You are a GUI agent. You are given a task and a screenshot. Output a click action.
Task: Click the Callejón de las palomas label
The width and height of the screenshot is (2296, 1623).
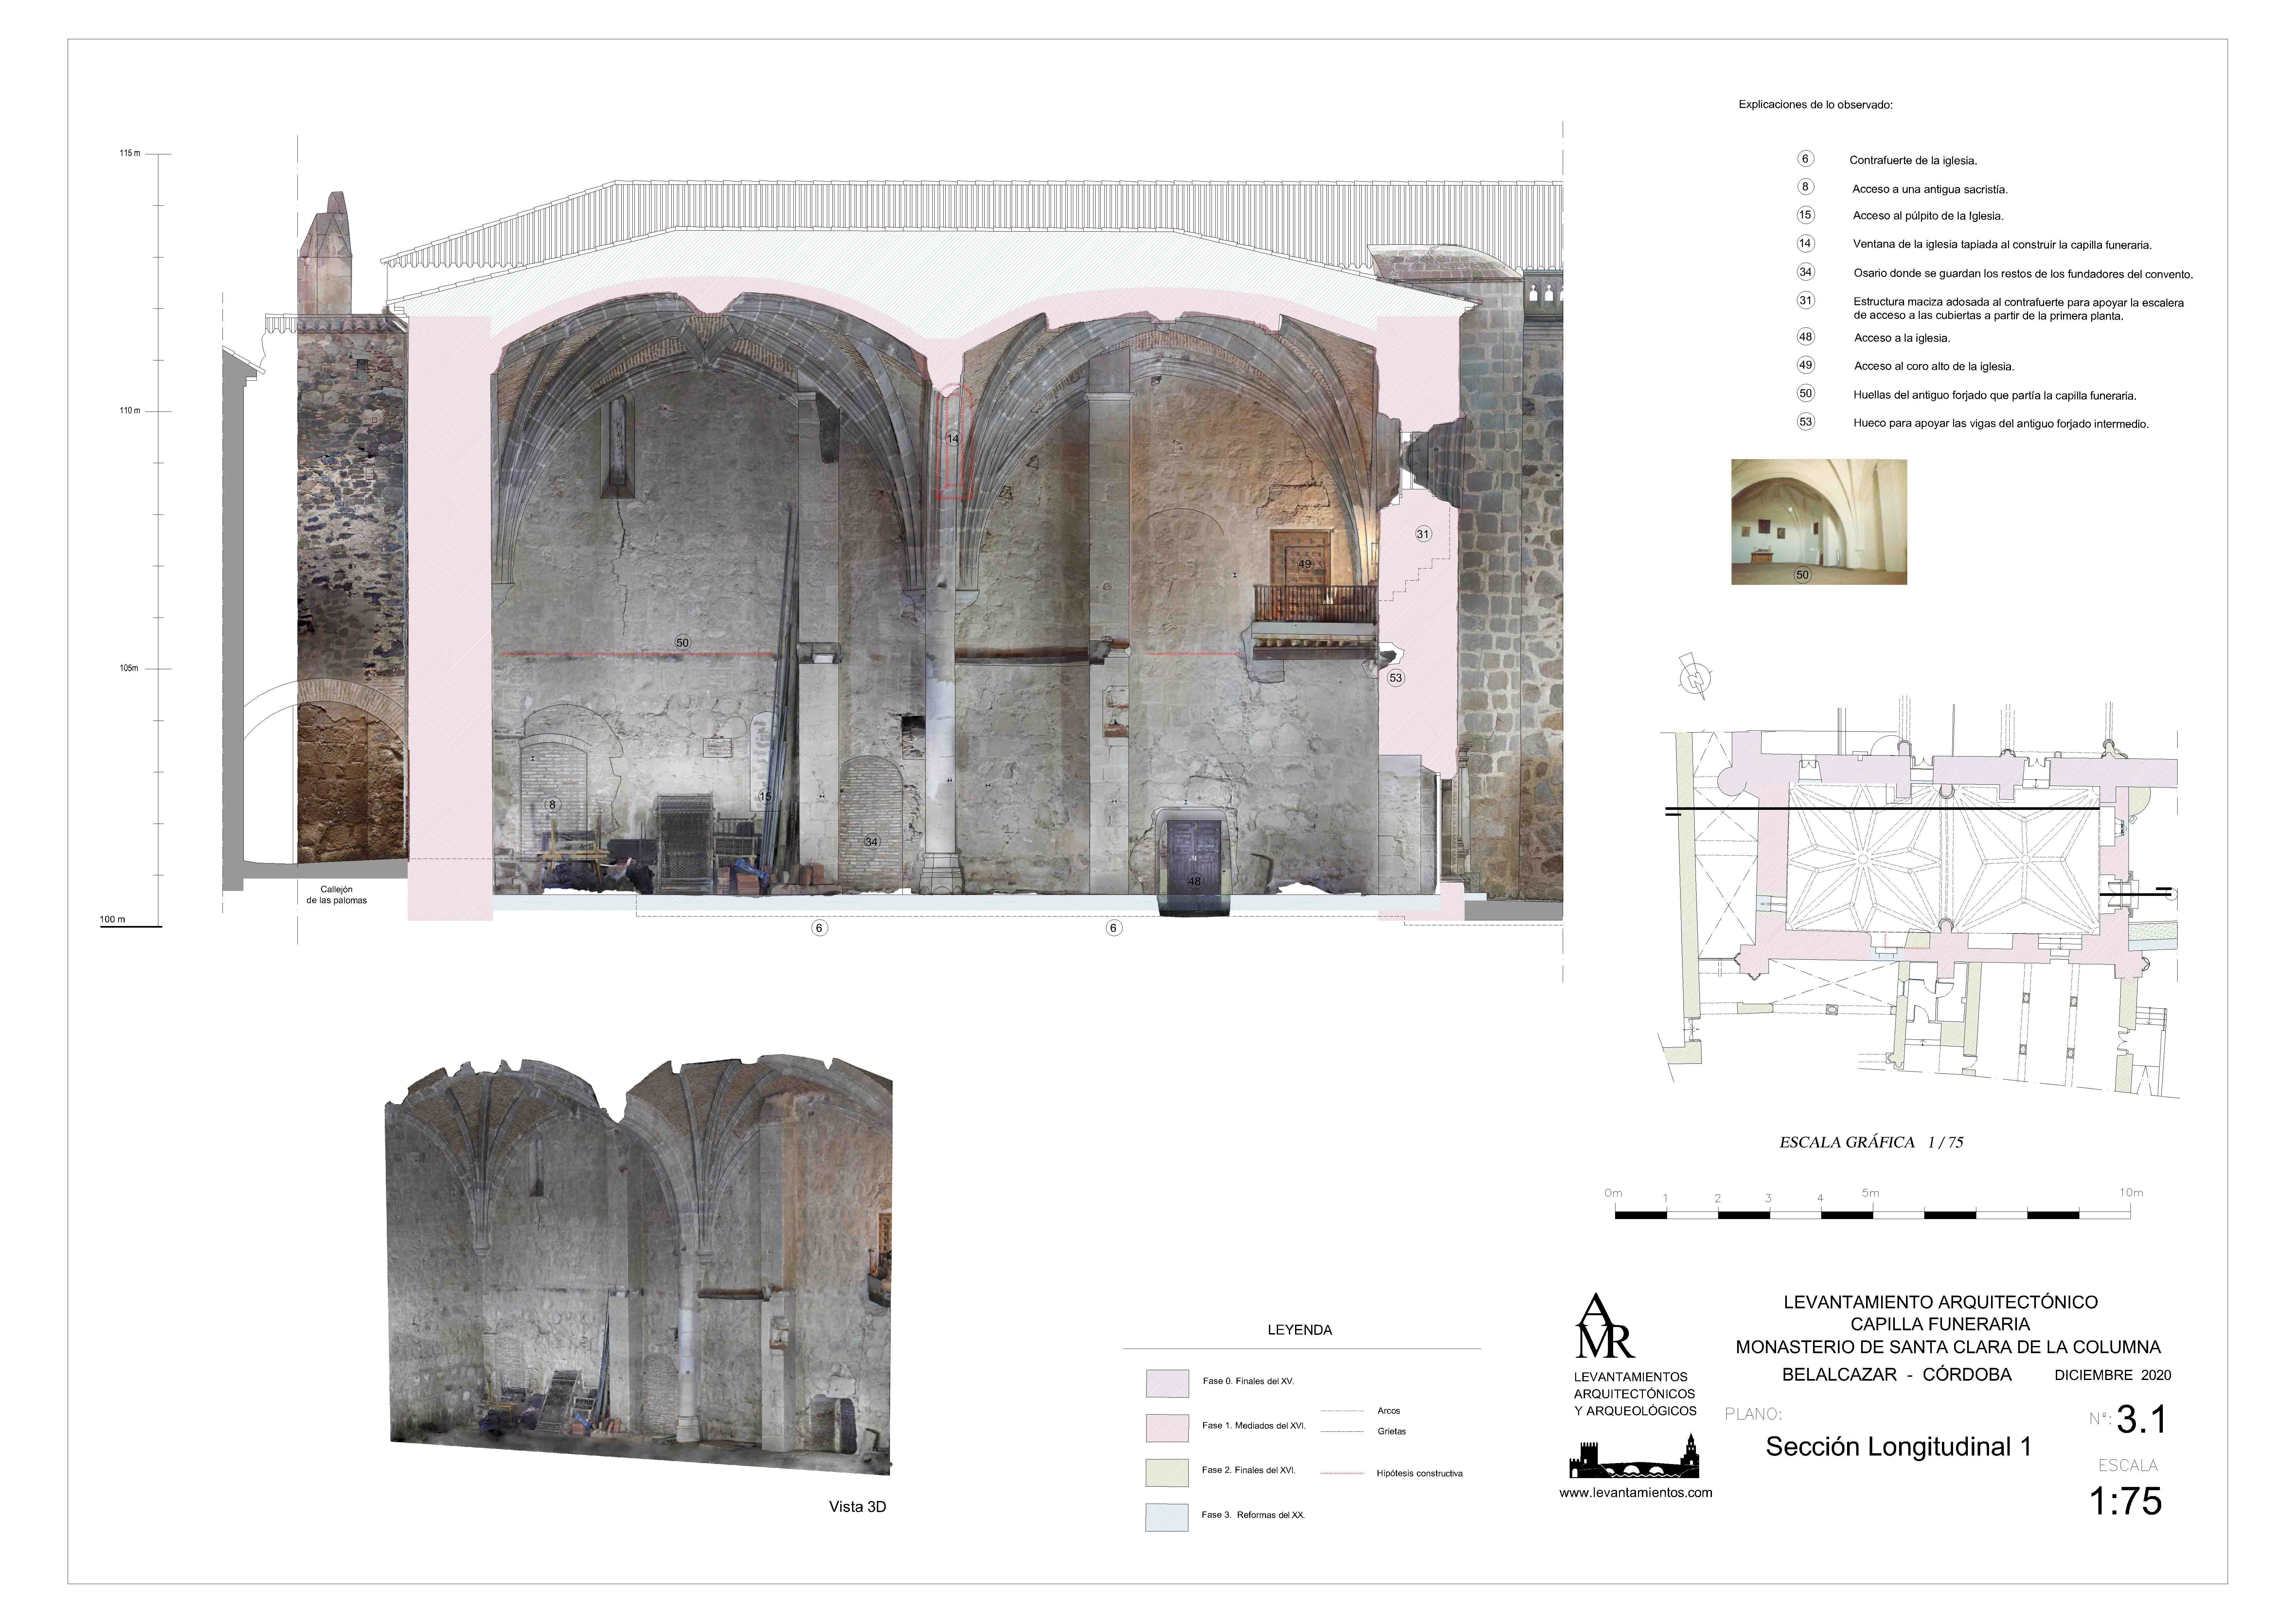[337, 895]
